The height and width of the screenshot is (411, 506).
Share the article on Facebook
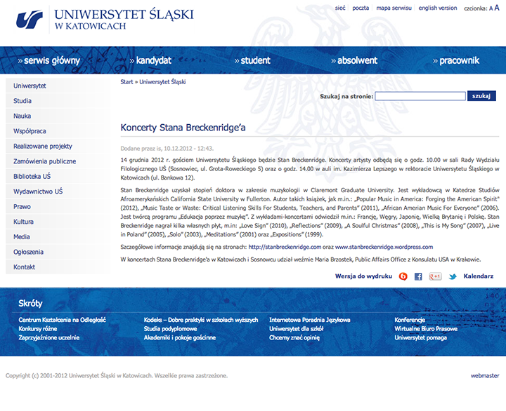(x=418, y=276)
